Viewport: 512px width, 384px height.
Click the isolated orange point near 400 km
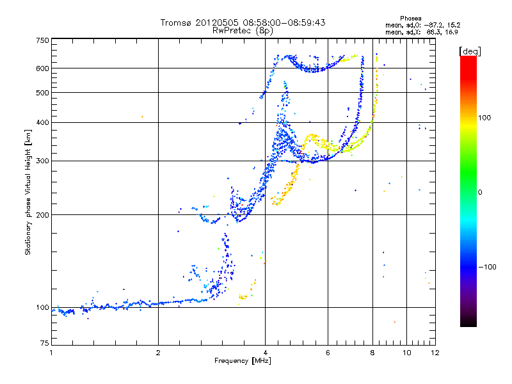coord(142,117)
